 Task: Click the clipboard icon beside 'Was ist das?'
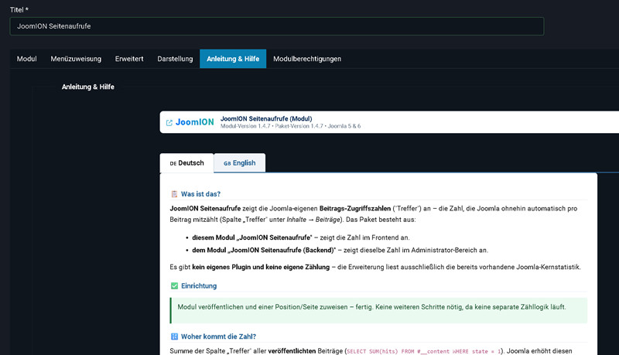pos(174,194)
